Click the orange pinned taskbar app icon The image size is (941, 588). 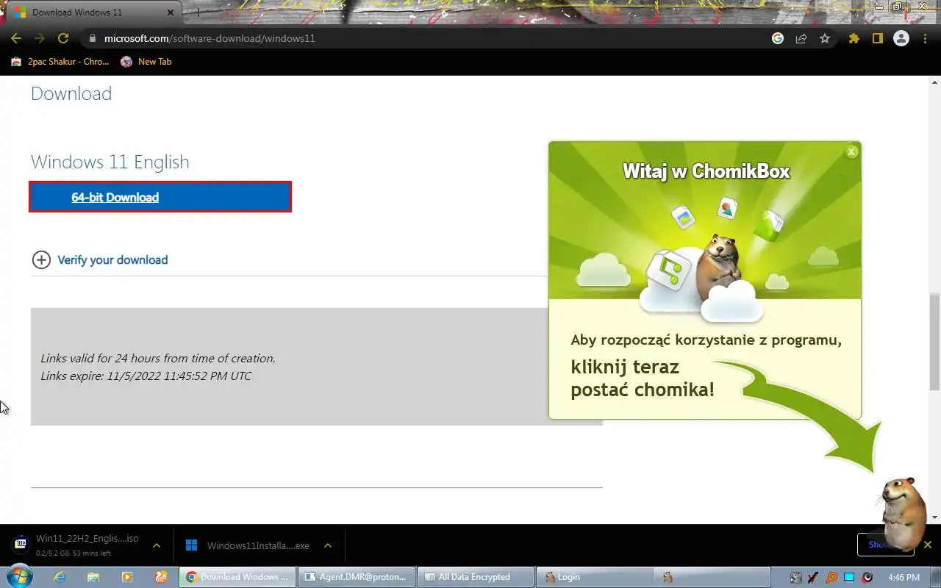(x=161, y=577)
